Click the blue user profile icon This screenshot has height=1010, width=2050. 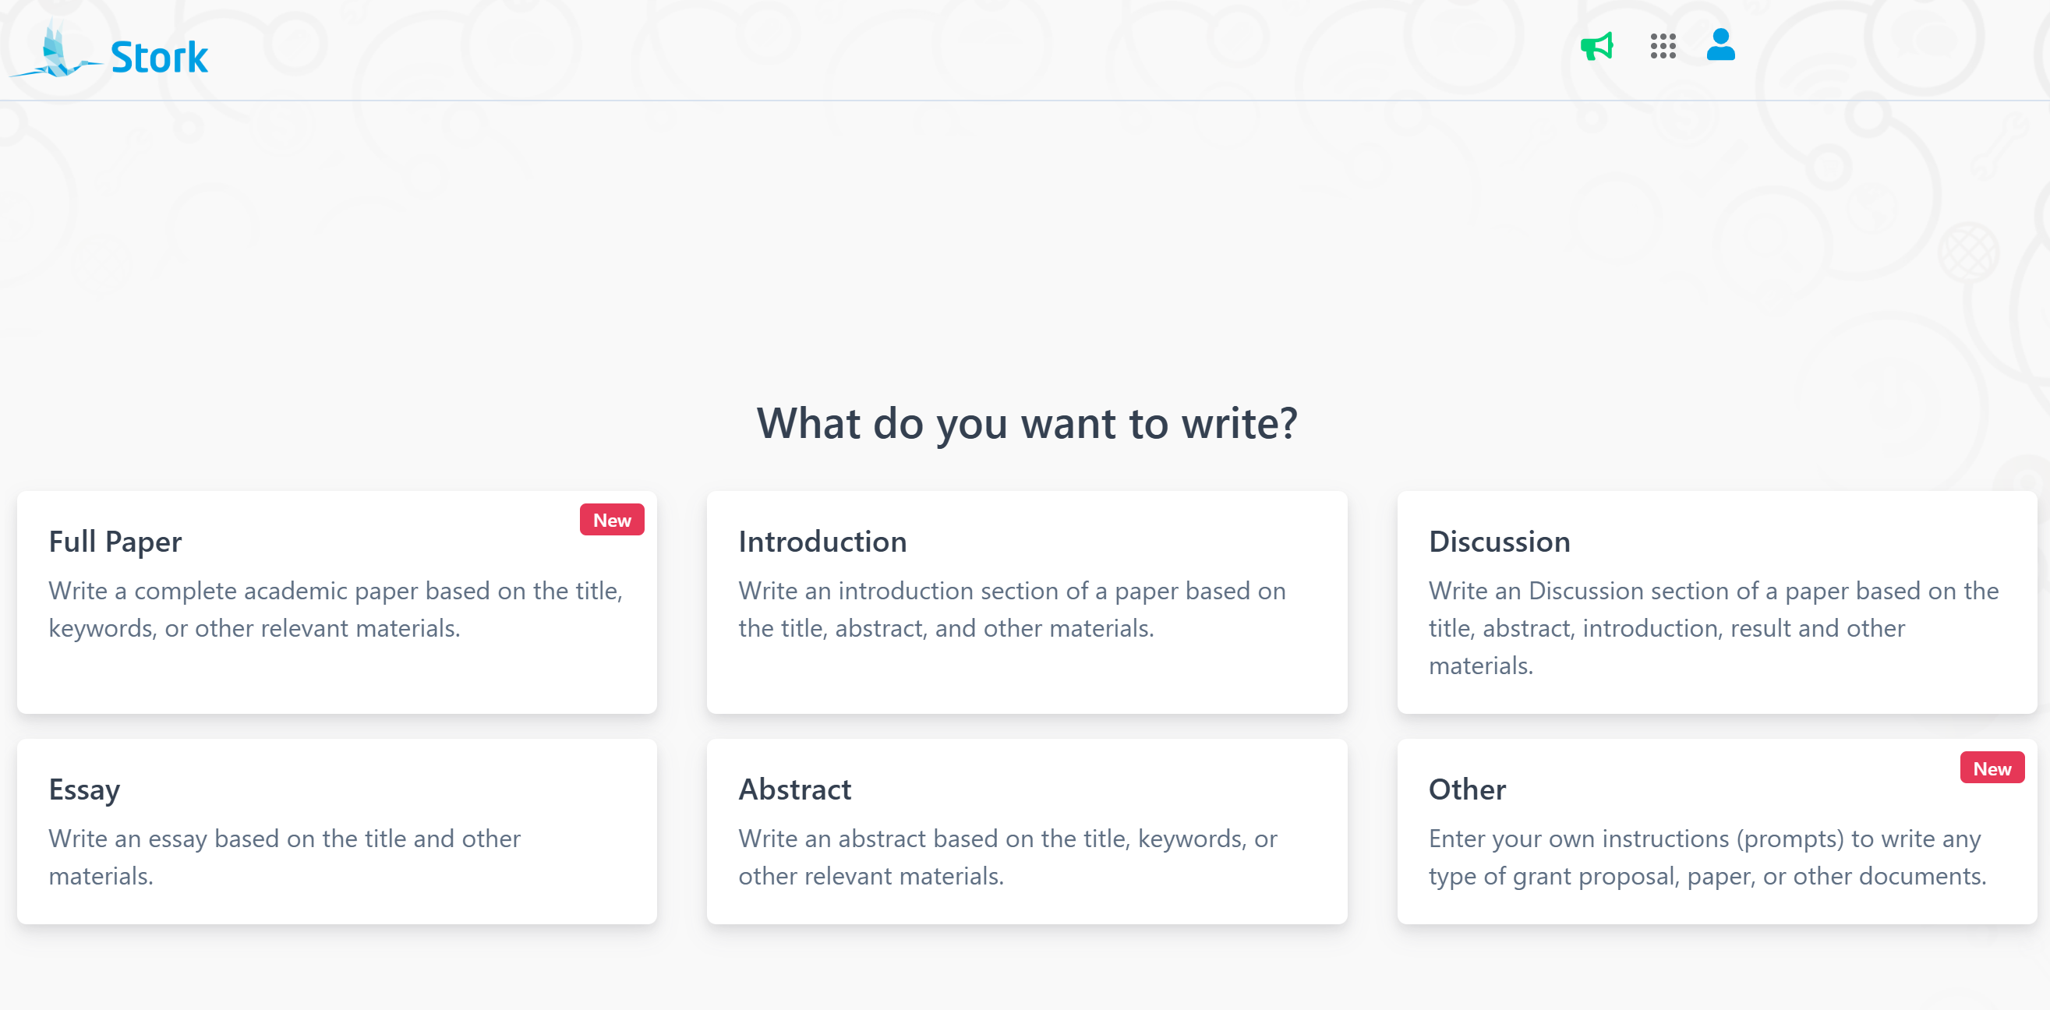1720,45
